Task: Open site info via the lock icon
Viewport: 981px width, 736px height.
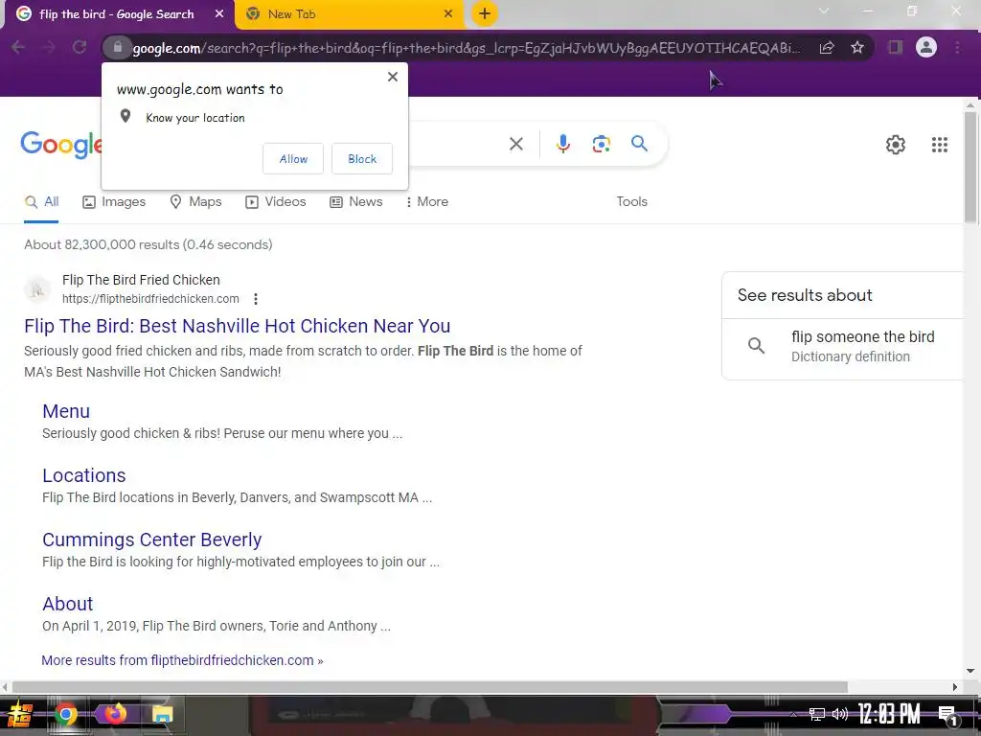Action: [117, 47]
